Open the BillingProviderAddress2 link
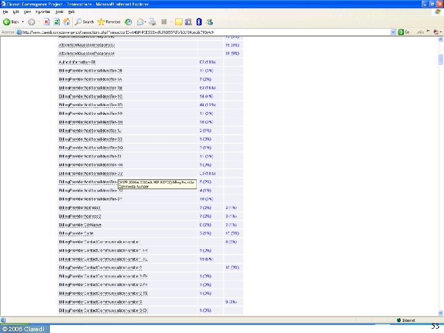 [x=80, y=216]
